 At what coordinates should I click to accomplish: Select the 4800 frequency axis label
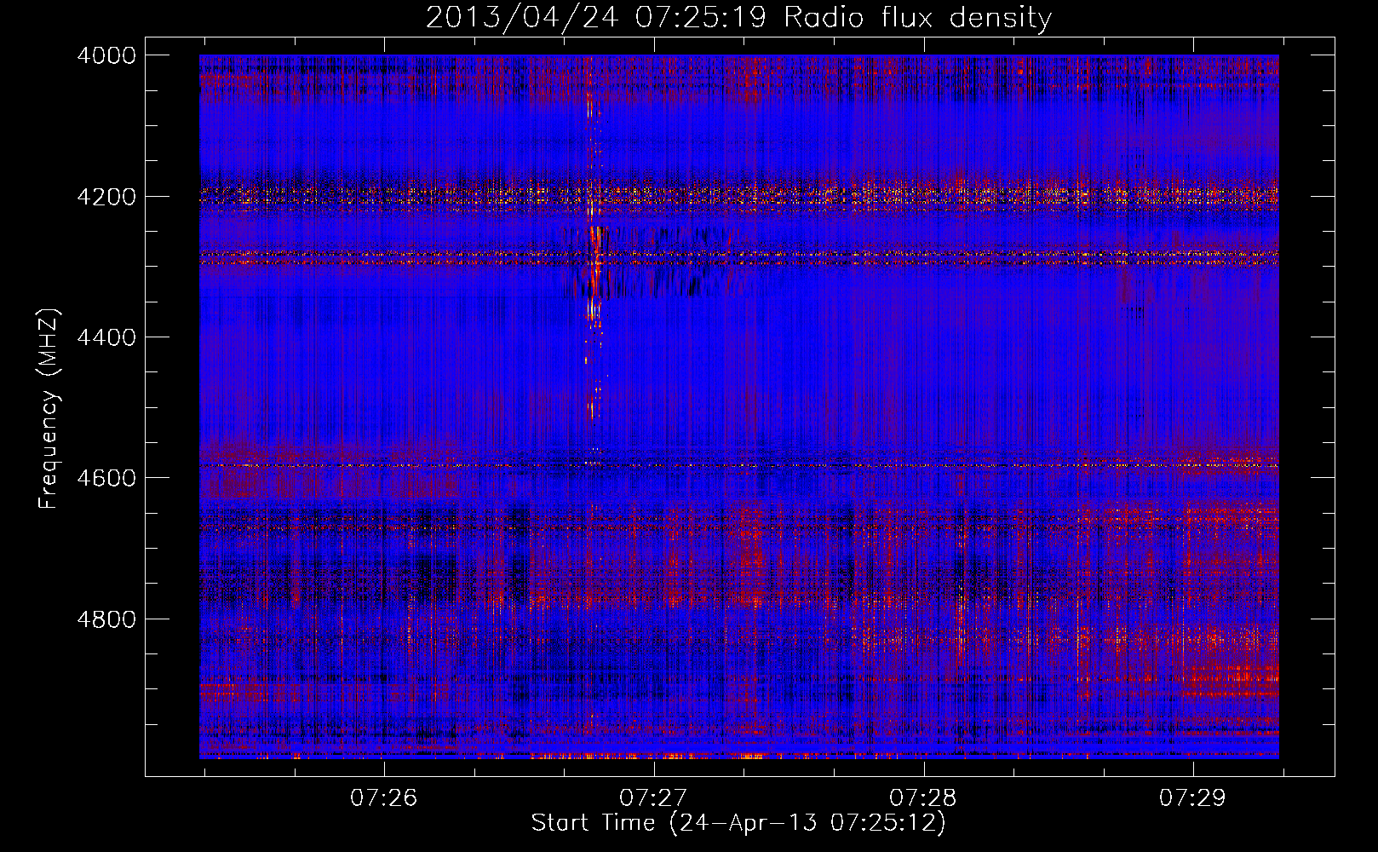tap(106, 619)
